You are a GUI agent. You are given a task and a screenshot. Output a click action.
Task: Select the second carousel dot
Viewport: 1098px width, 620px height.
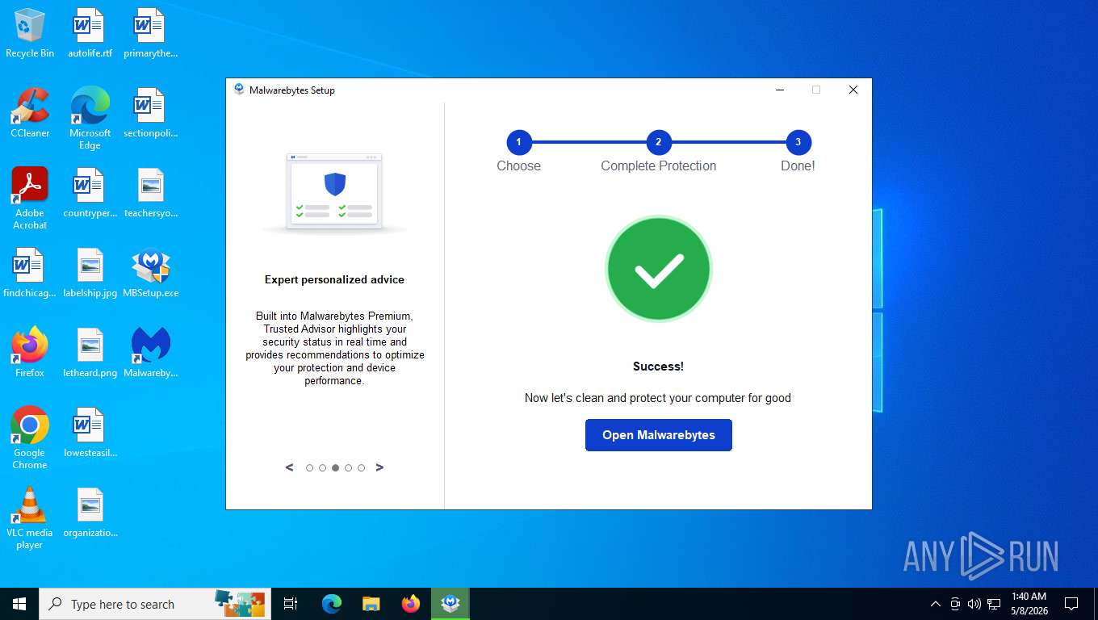(x=322, y=468)
